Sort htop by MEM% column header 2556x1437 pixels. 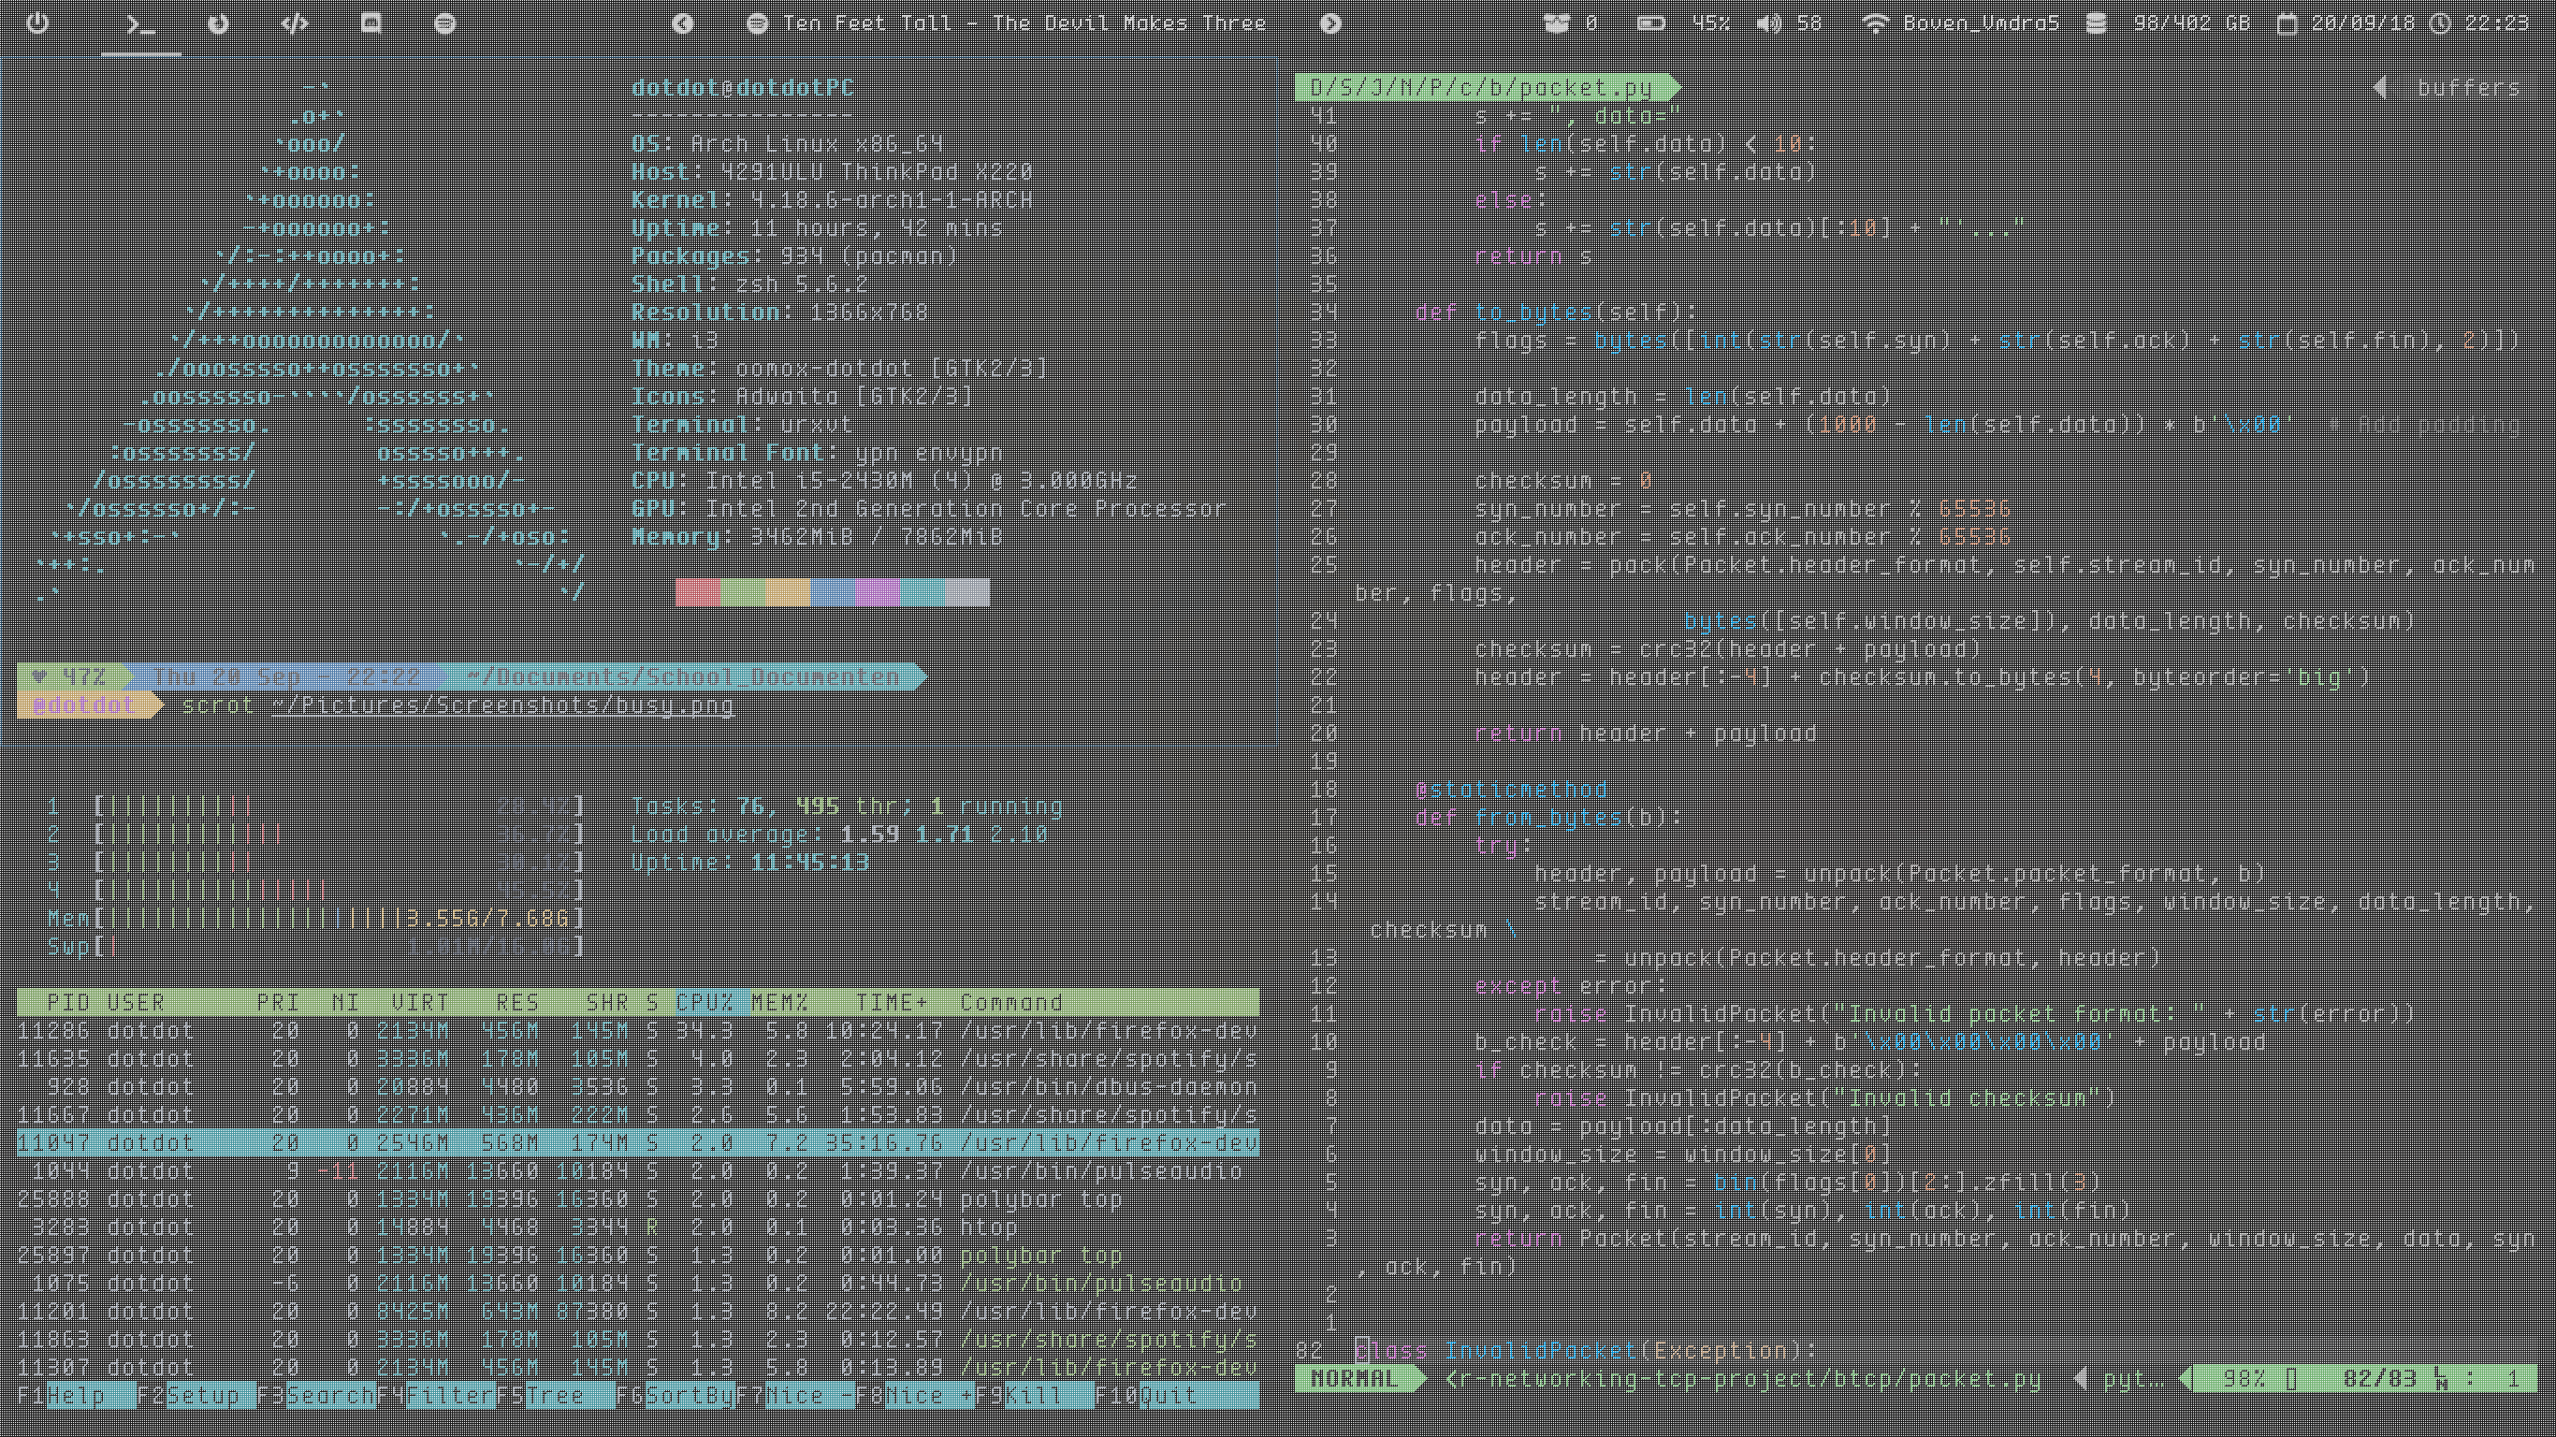coord(780,1002)
